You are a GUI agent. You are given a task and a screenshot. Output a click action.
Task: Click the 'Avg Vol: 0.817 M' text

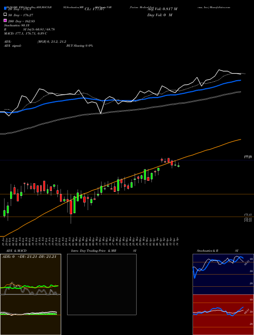tap(162, 9)
